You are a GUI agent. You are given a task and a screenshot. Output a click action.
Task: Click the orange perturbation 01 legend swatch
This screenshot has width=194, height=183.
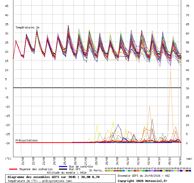tap(106, 171)
